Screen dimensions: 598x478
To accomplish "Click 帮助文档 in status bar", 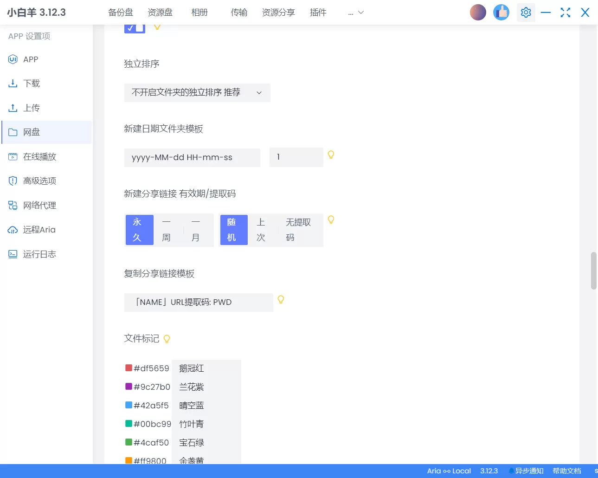I will [566, 471].
